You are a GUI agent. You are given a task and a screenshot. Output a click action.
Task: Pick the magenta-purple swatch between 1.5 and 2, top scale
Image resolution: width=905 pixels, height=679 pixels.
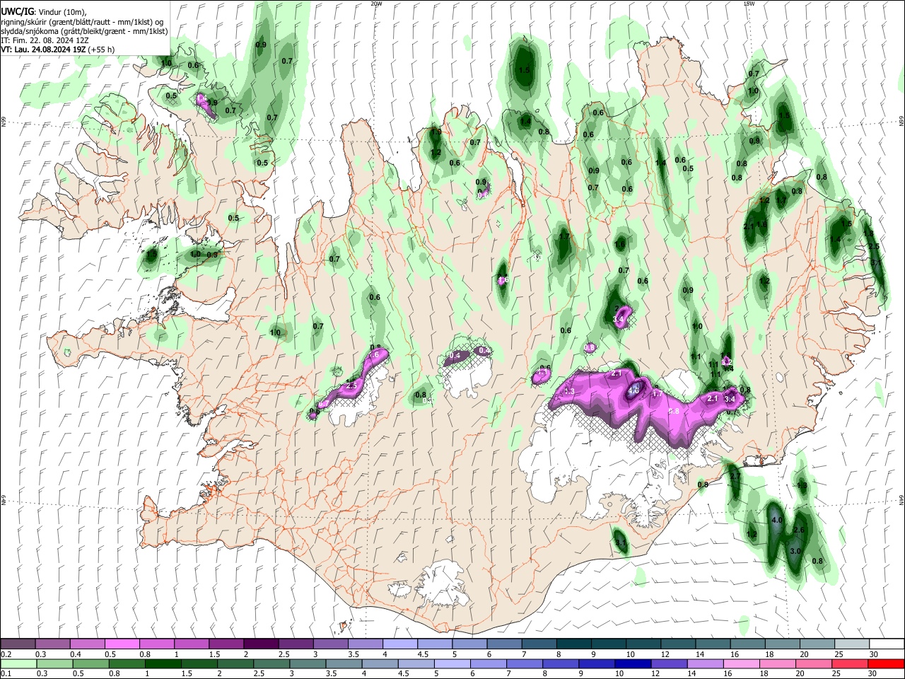coord(226,644)
